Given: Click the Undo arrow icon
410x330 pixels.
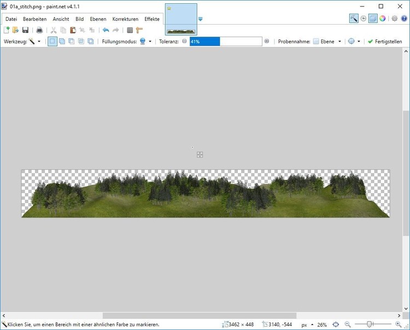Looking at the screenshot, I should coord(106,30).
